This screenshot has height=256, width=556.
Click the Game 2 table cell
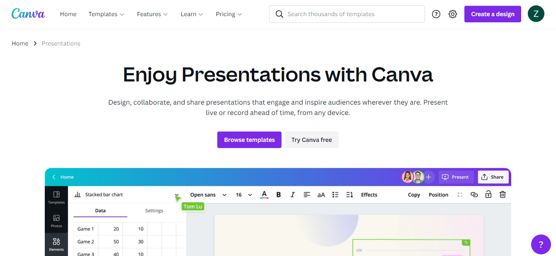(86, 242)
